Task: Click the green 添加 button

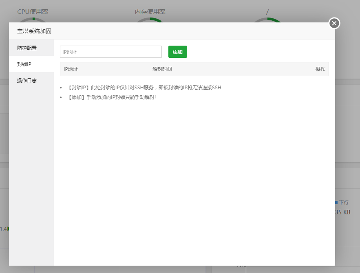Action: point(178,52)
